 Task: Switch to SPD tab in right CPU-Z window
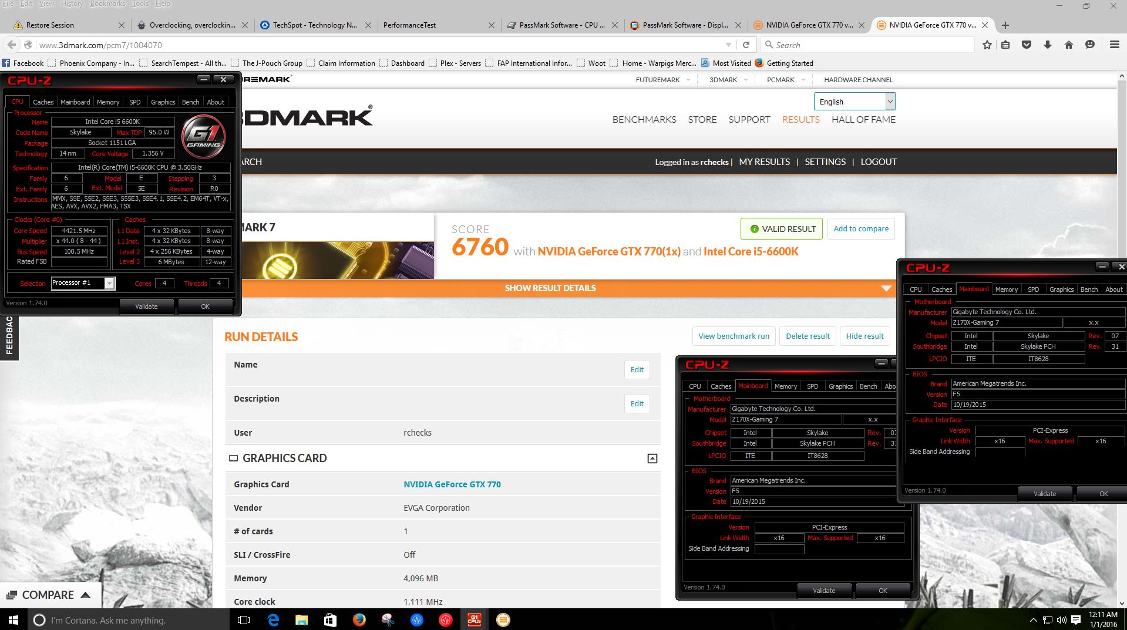click(1033, 289)
